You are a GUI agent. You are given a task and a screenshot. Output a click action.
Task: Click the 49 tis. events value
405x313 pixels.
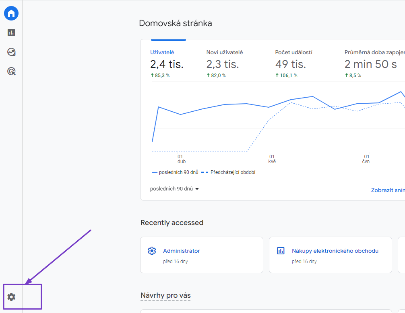(x=290, y=64)
